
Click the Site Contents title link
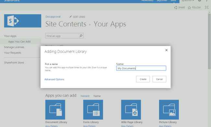(66, 24)
